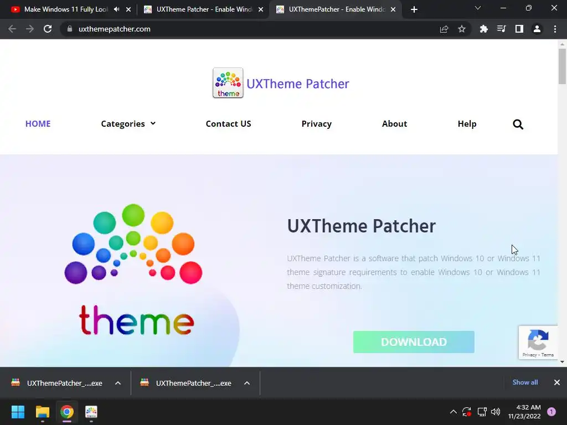Viewport: 567px width, 425px height.
Task: Open the notification count badge
Action: [551, 412]
